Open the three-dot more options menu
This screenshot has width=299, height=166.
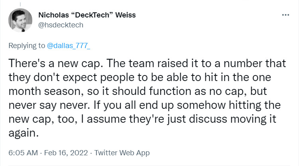(285, 15)
